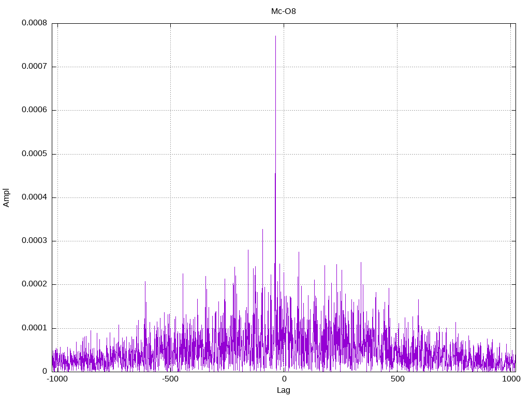Click the 0 tick label on Lag axis
The width and height of the screenshot is (530, 397).
284,379
